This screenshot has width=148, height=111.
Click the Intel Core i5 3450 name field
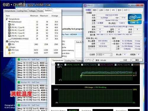pyautogui.click(x=112, y=15)
